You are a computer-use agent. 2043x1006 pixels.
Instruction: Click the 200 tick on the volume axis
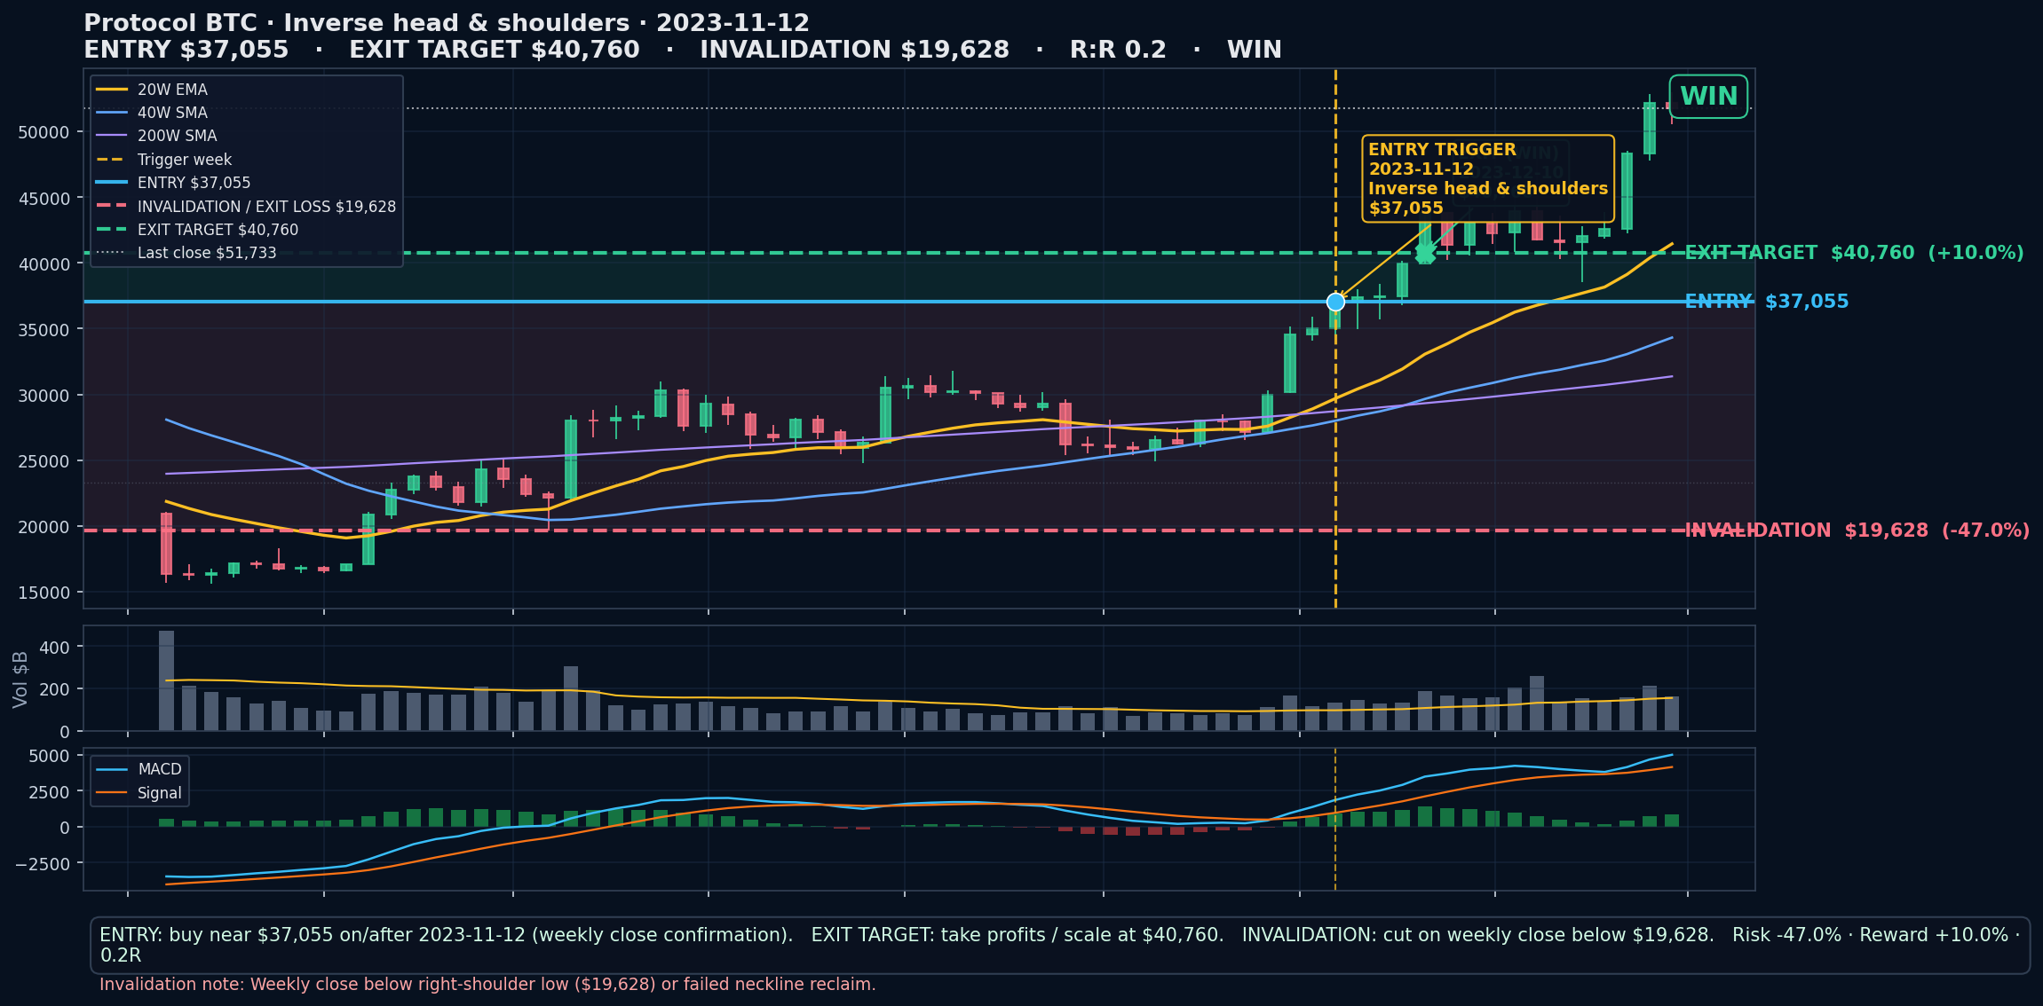tap(55, 689)
